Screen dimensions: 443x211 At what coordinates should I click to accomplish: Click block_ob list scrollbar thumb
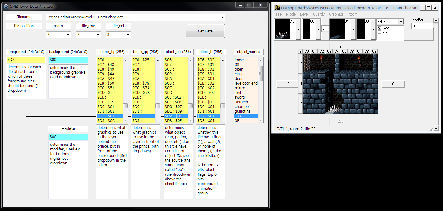coord(190,105)
